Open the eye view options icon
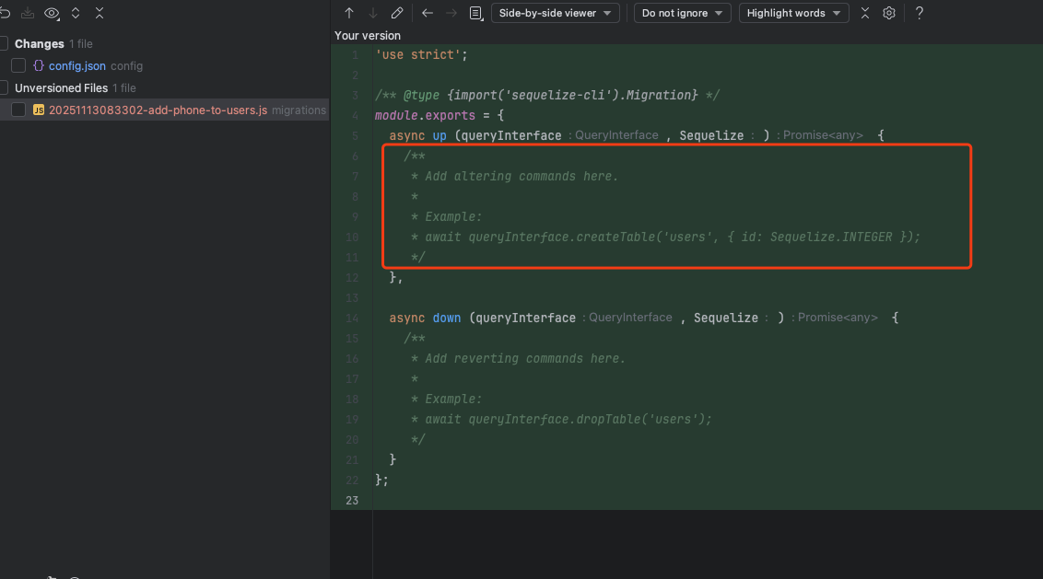 (52, 13)
